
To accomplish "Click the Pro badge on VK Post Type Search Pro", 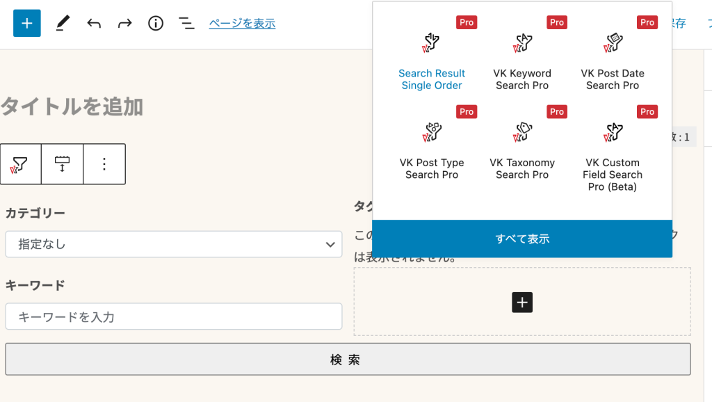I will tap(467, 112).
